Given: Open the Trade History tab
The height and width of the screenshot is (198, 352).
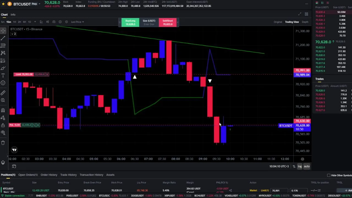Looking at the screenshot, I should 68,175.
